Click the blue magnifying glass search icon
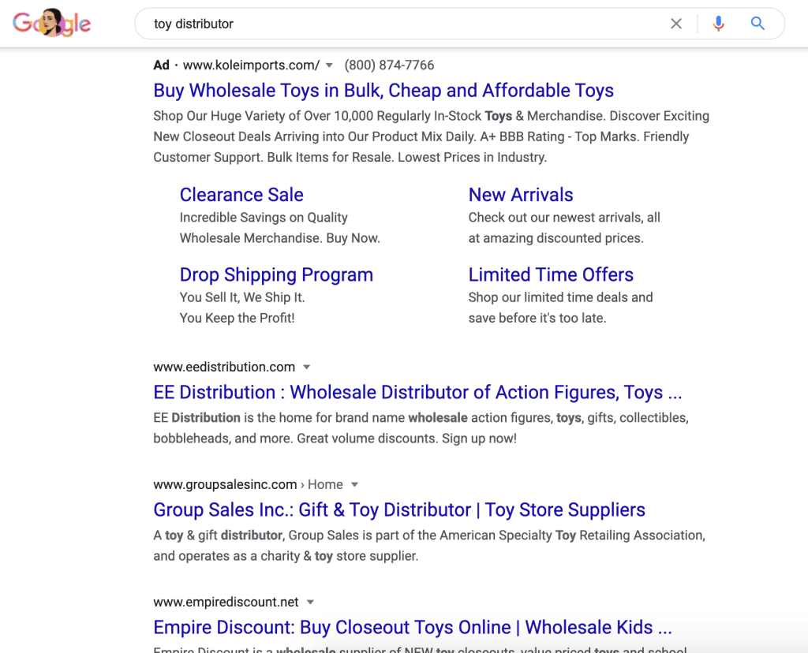Screen dimensions: 808x653 pos(757,24)
